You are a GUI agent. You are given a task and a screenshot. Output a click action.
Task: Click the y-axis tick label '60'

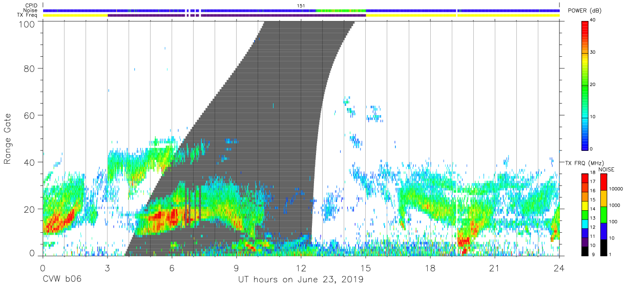pyautogui.click(x=29, y=115)
